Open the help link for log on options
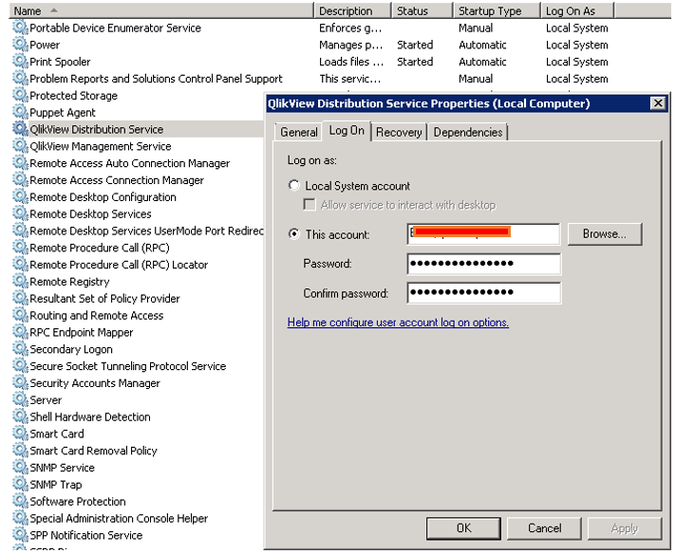Viewport: 676px width, 554px height. coord(398,323)
